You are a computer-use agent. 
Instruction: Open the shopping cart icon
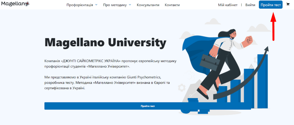click(288, 5)
